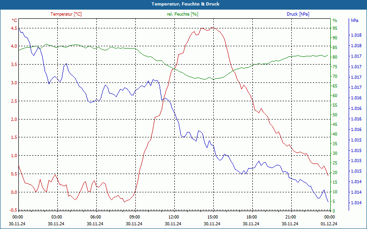Click the '60' humidity axis value
This screenshot has height=229, width=367.
(x=335, y=96)
